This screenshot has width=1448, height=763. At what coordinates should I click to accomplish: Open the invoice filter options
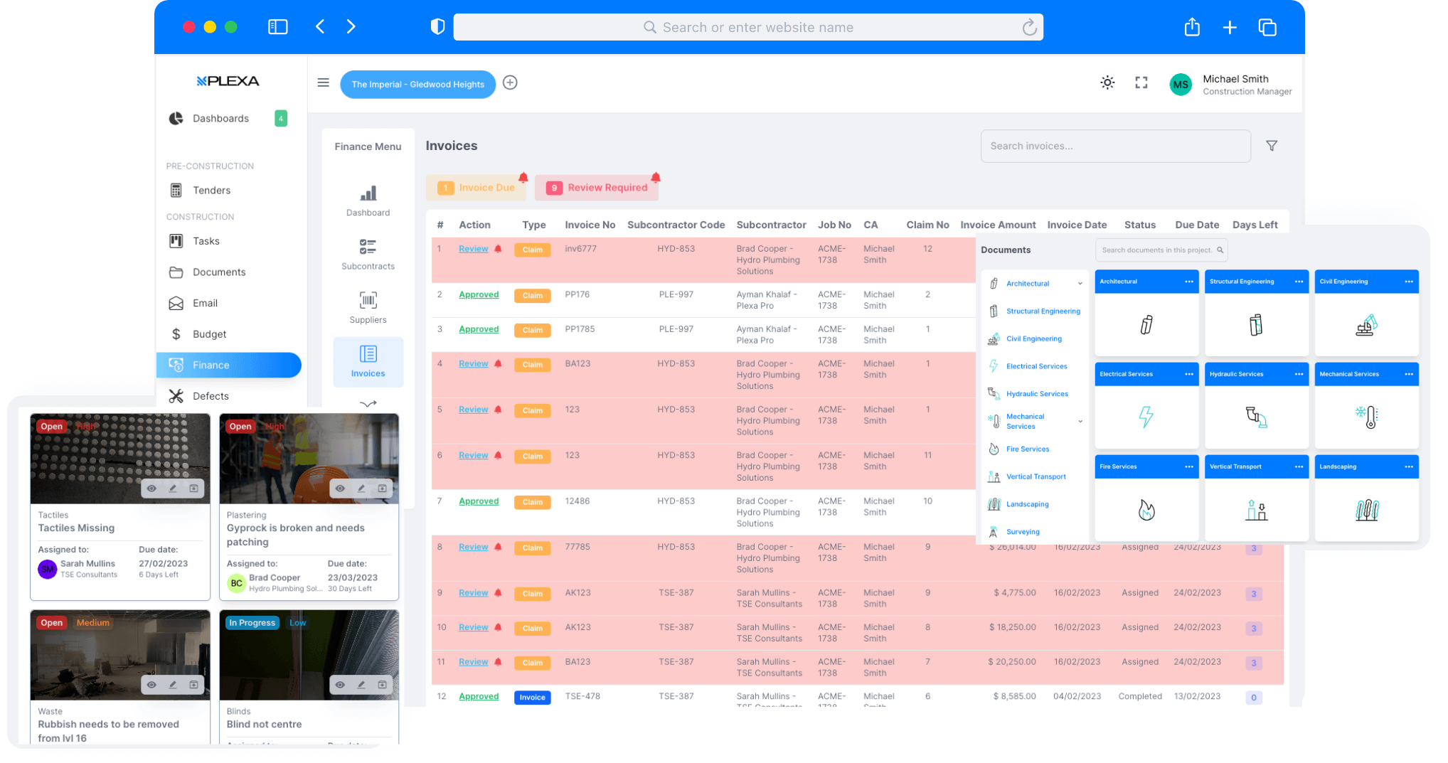(1272, 146)
